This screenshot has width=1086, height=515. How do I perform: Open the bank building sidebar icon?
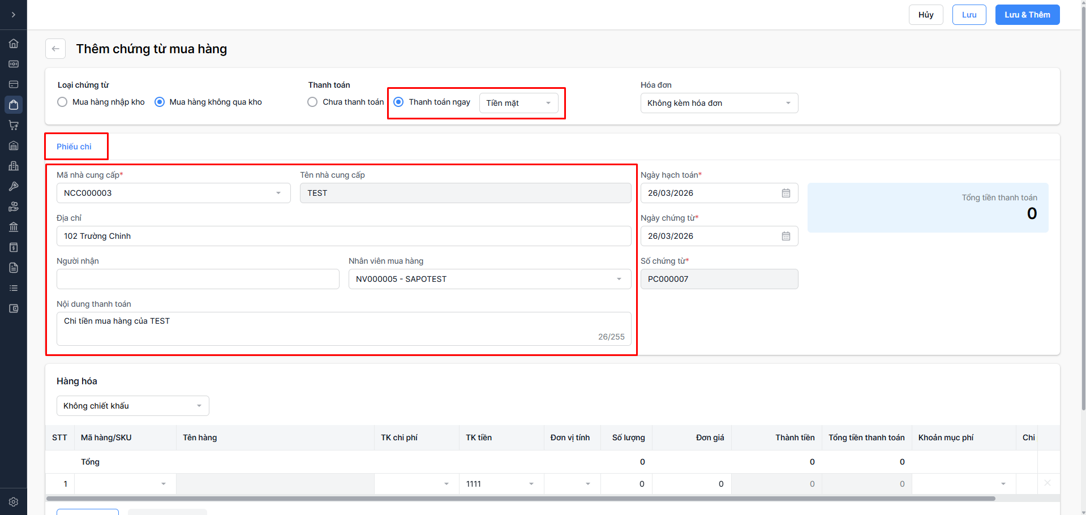click(x=14, y=227)
